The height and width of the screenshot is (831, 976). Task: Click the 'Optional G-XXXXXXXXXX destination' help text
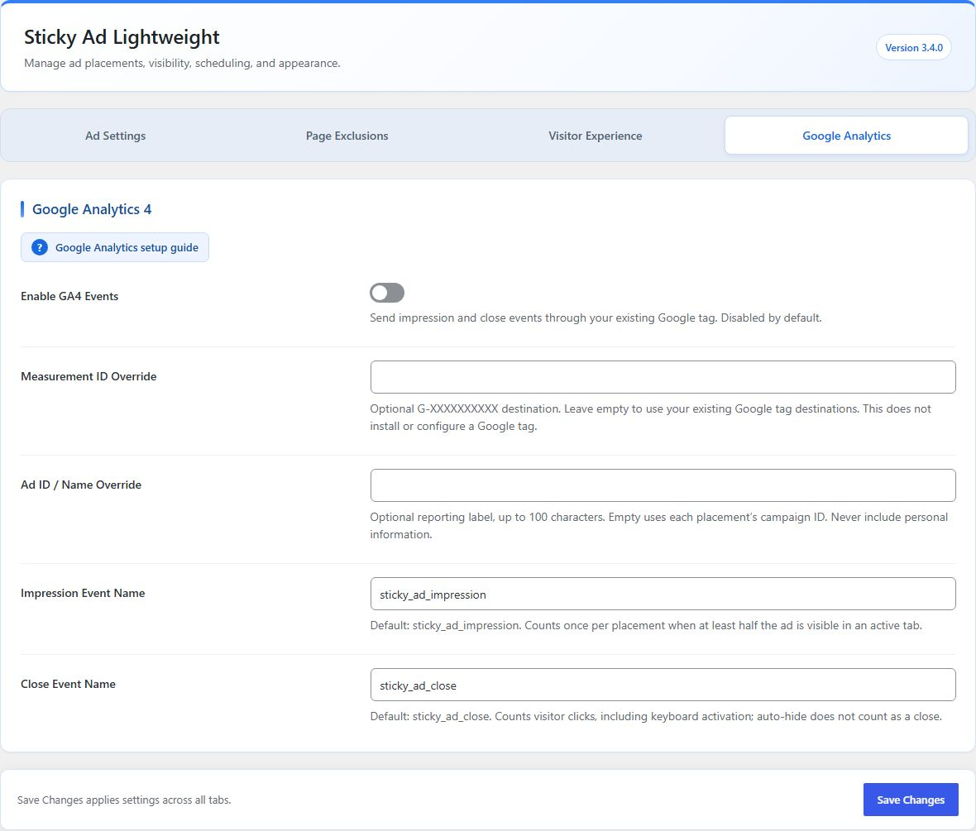[x=650, y=418]
